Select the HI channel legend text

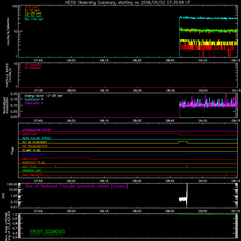tap(33, 68)
